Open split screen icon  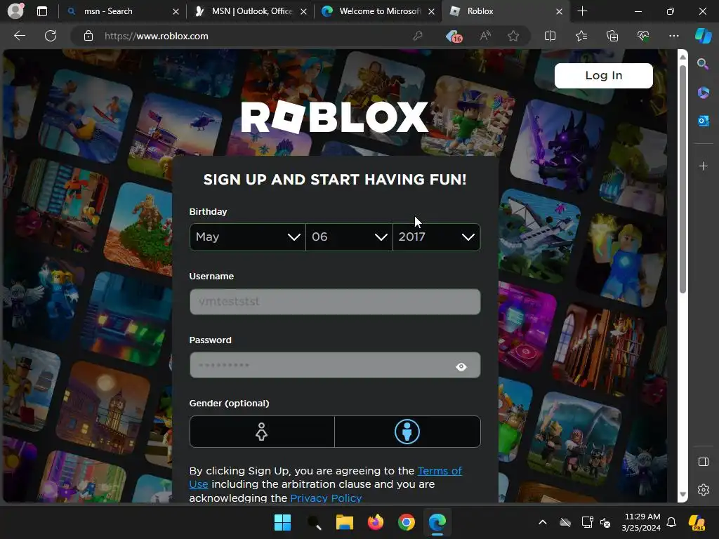click(550, 36)
